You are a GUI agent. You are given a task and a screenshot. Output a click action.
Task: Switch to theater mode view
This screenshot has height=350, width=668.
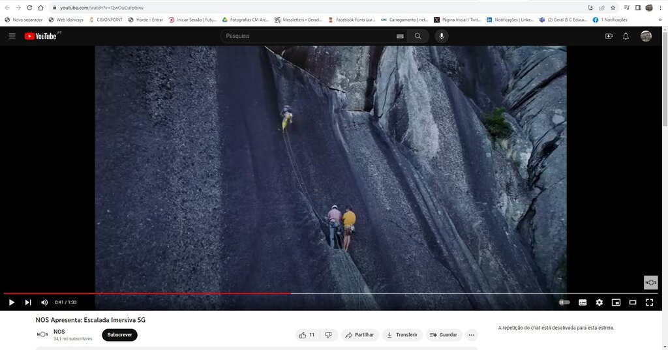(633, 302)
